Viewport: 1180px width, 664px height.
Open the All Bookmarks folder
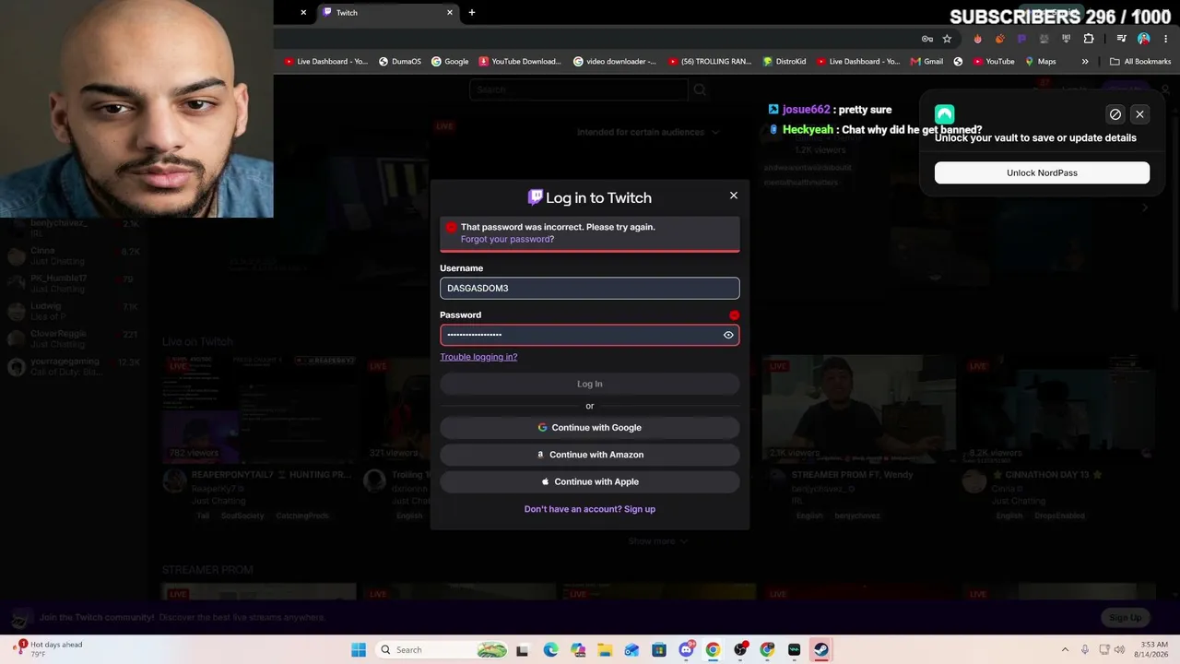1140,62
